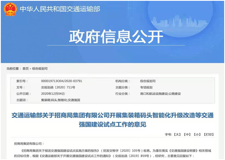This screenshot has height=160, width=225.
Task: Set font size to 小
Action: coord(197,134)
